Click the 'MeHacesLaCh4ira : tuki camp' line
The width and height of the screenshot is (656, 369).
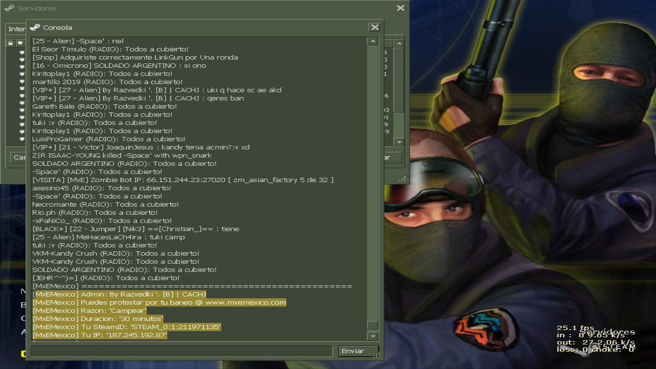click(x=109, y=237)
